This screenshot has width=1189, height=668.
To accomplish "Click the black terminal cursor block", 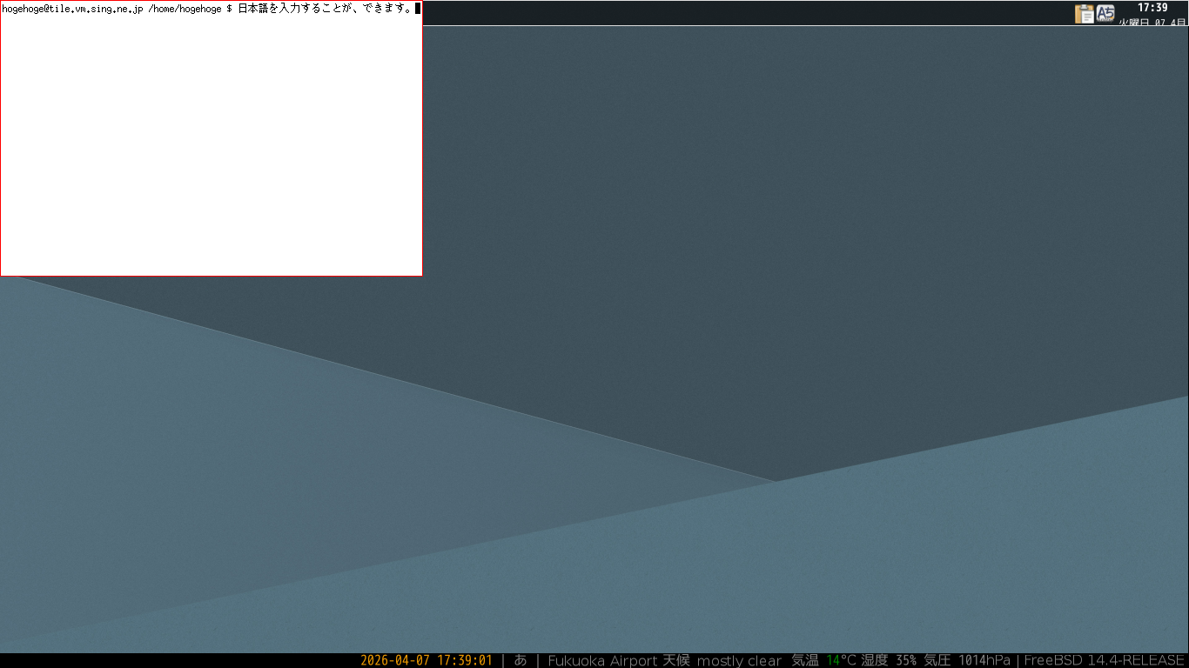I will click(x=418, y=9).
